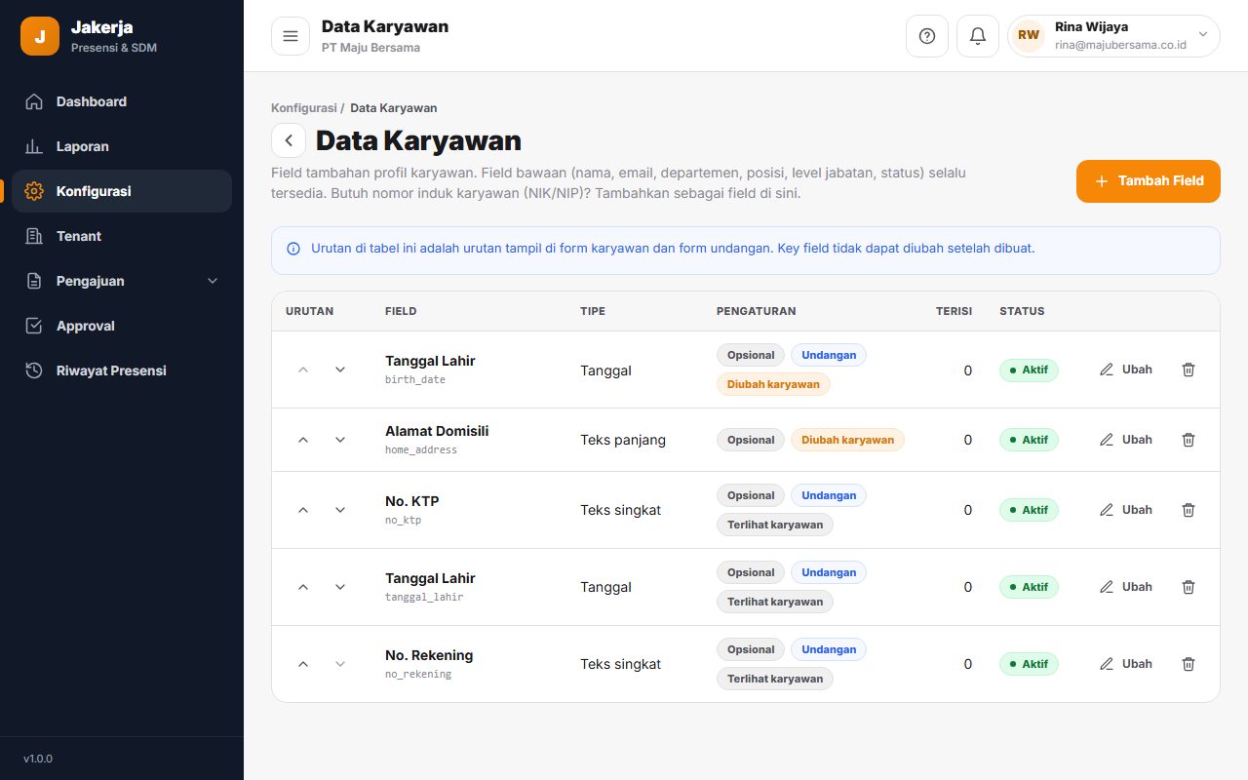The width and height of the screenshot is (1248, 780).
Task: Go back using the arrow beside the title
Action: pos(289,140)
